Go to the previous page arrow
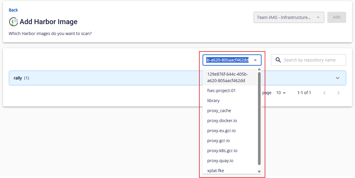The width and height of the screenshot is (355, 178). [324, 93]
